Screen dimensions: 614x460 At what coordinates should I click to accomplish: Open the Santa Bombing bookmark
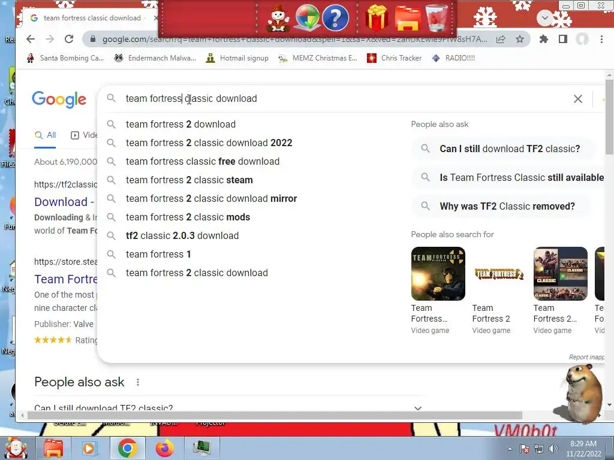65,58
